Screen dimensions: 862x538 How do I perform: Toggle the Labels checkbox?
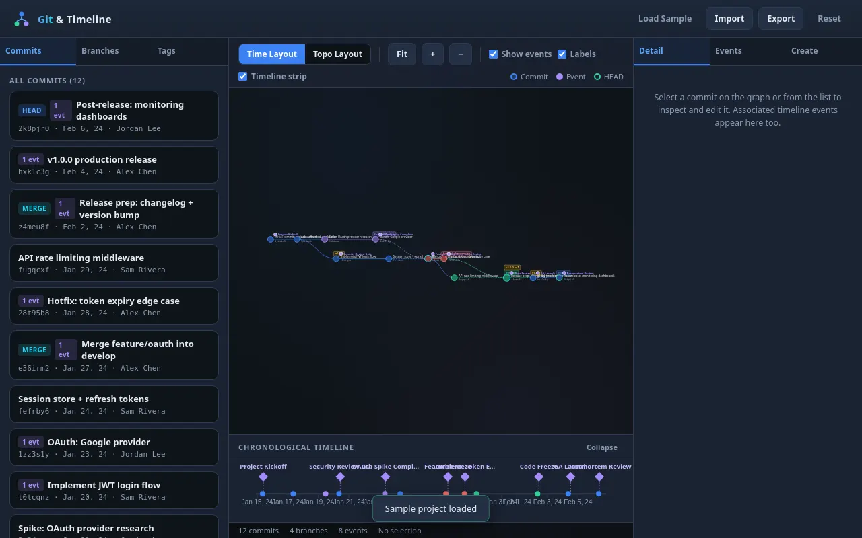tap(562, 54)
